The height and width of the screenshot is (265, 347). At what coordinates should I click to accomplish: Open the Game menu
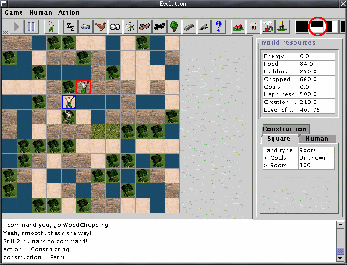[x=13, y=13]
